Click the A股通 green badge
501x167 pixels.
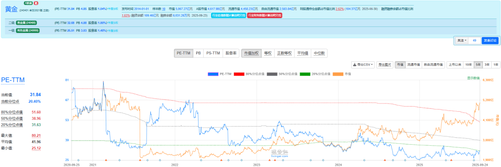(28, 3)
